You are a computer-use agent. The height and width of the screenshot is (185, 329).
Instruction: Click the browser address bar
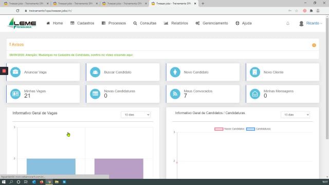tap(155, 11)
